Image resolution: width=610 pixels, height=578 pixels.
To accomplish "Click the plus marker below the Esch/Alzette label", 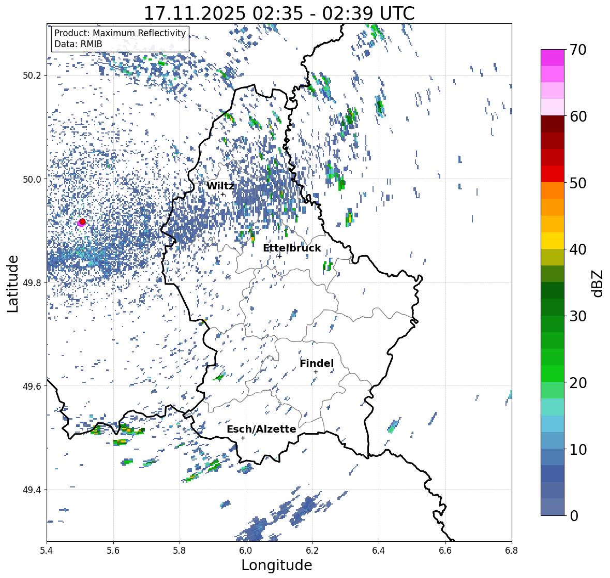I will [x=243, y=438].
